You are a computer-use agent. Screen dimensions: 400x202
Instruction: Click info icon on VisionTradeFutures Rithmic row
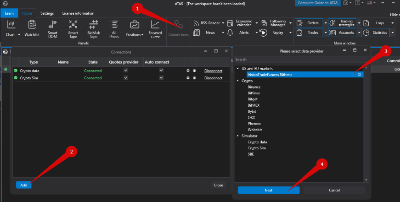pos(360,75)
